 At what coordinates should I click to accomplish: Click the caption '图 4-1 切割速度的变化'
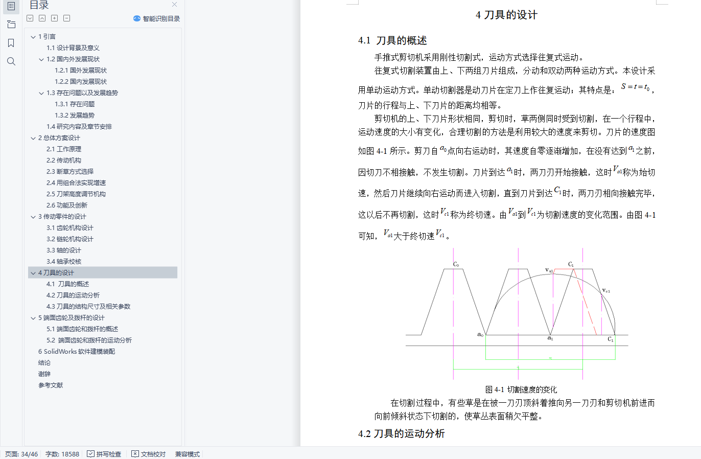click(x=521, y=389)
